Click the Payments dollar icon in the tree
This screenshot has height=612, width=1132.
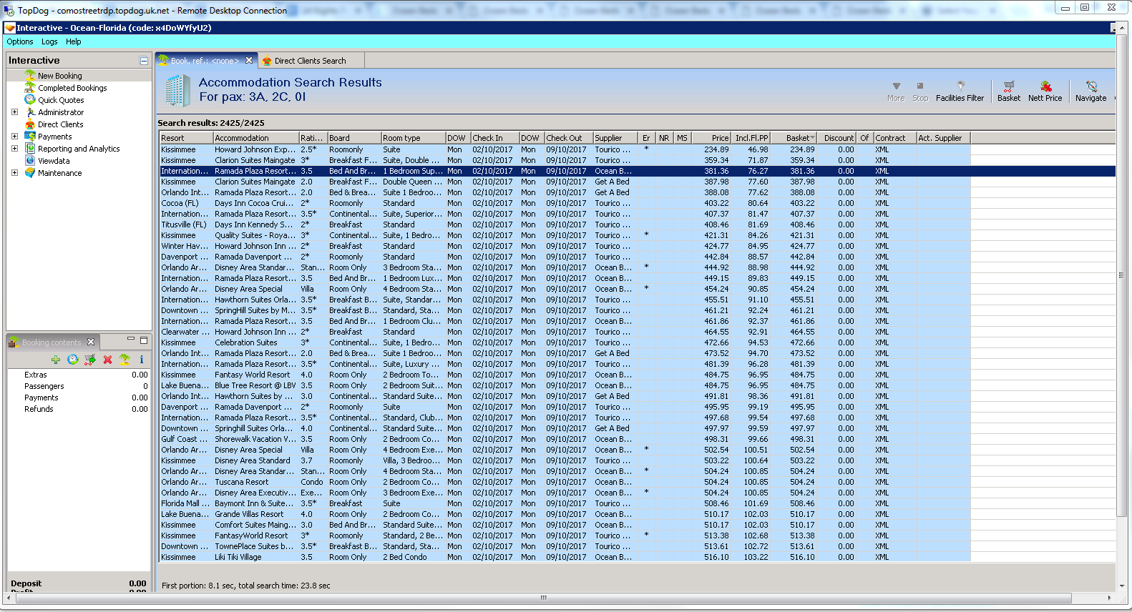click(x=30, y=136)
